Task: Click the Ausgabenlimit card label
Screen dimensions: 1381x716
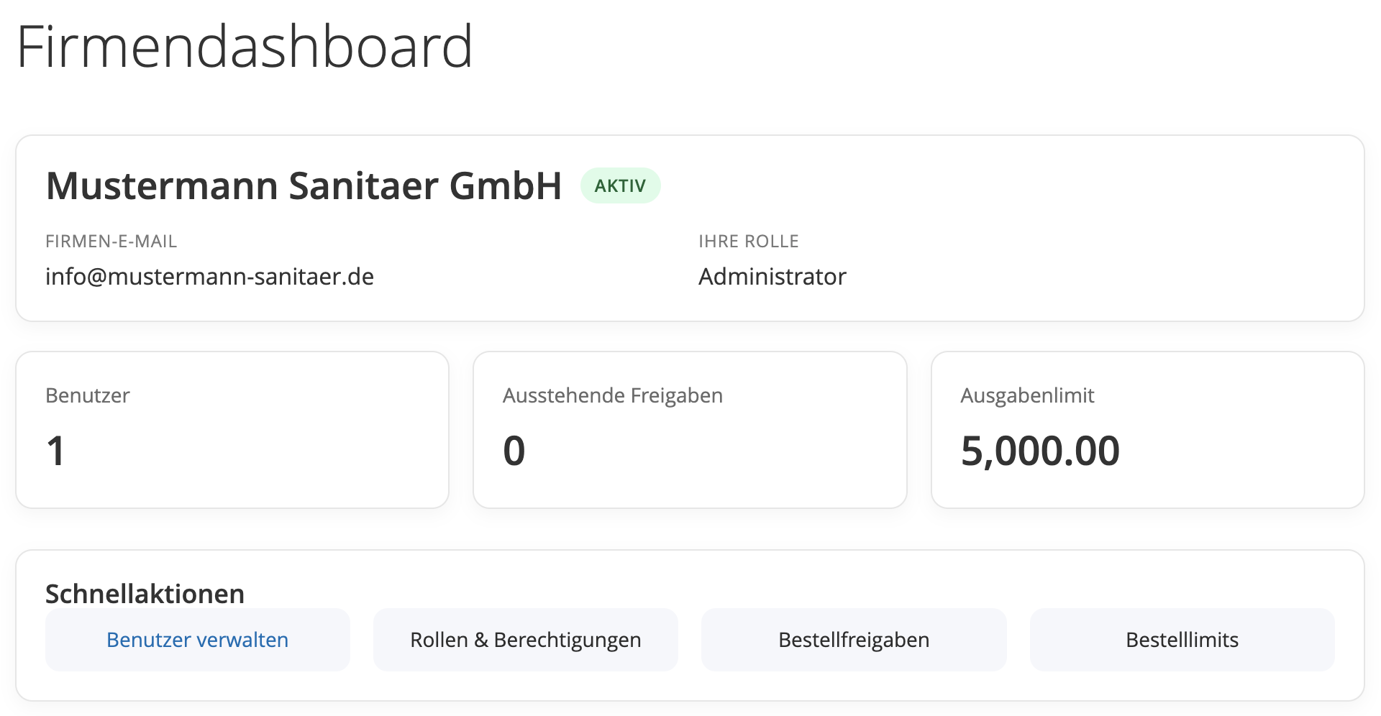Action: [1027, 395]
